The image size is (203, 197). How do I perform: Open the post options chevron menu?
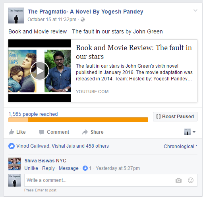point(195,10)
